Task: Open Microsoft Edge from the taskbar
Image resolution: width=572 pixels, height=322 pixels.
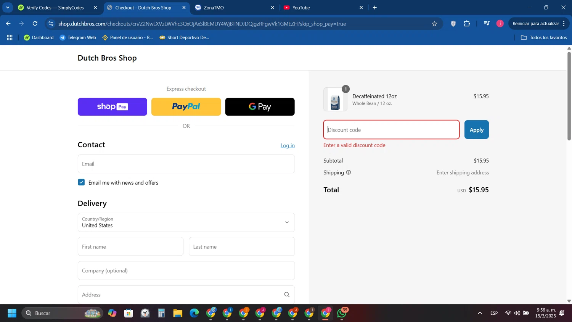Action: pyautogui.click(x=194, y=313)
